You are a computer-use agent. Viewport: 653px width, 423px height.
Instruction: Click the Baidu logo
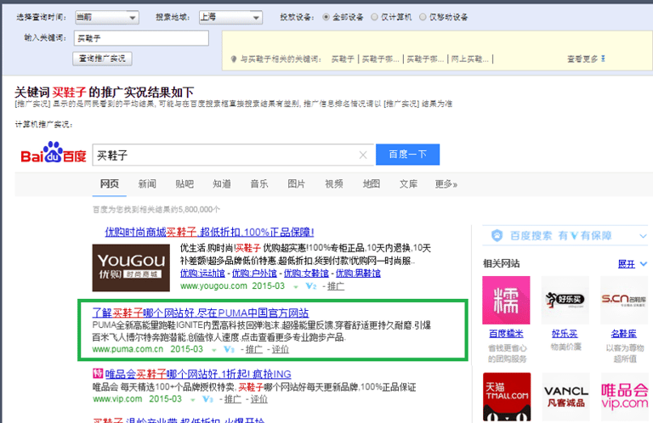click(54, 153)
